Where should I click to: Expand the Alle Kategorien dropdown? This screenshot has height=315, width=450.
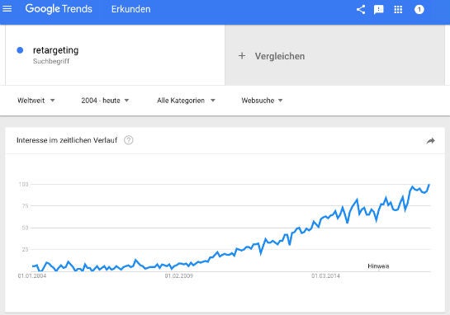pyautogui.click(x=186, y=101)
